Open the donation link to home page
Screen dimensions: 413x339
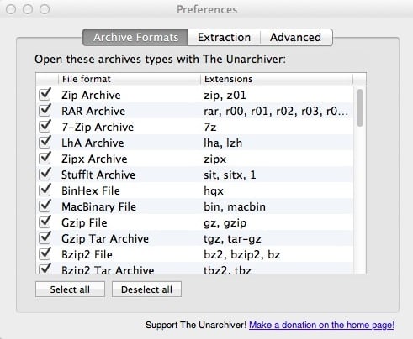(x=321, y=325)
